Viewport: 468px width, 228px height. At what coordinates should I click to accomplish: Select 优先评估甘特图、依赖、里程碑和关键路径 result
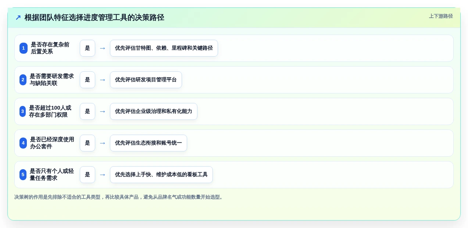tap(164, 48)
